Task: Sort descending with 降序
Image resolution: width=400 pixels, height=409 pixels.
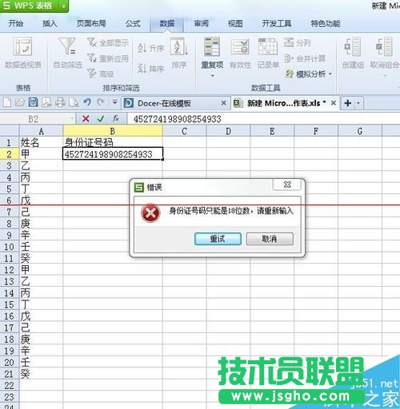Action: [x=150, y=69]
